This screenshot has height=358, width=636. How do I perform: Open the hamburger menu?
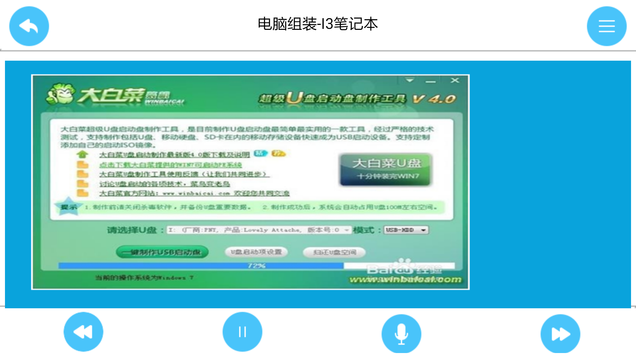tap(607, 26)
